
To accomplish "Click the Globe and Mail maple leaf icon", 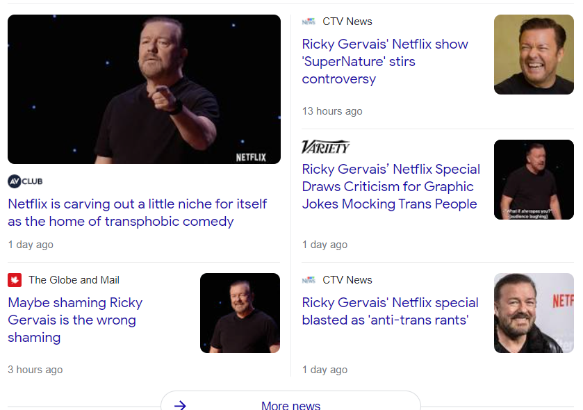I will click(15, 280).
